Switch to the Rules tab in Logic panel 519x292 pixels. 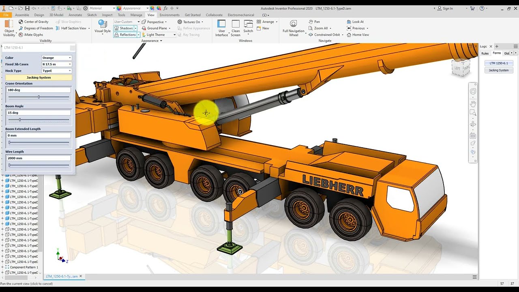pos(485,54)
